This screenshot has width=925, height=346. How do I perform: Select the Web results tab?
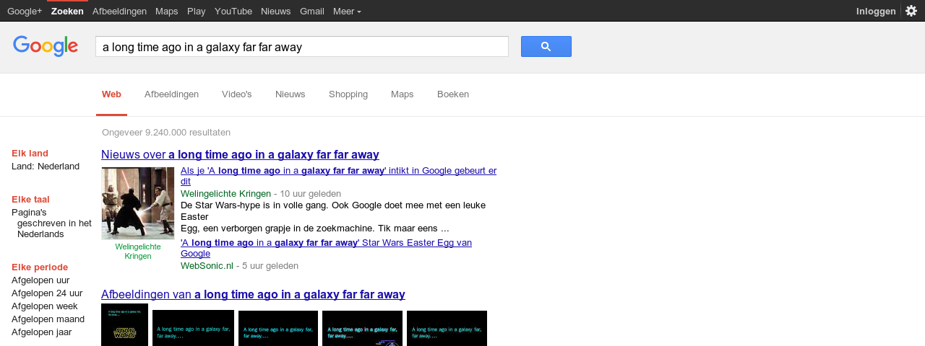[111, 94]
